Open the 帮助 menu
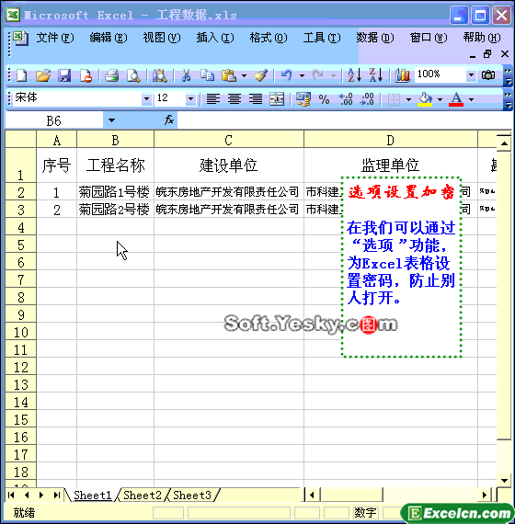Viewport: 515px width, 524px height. tap(482, 38)
